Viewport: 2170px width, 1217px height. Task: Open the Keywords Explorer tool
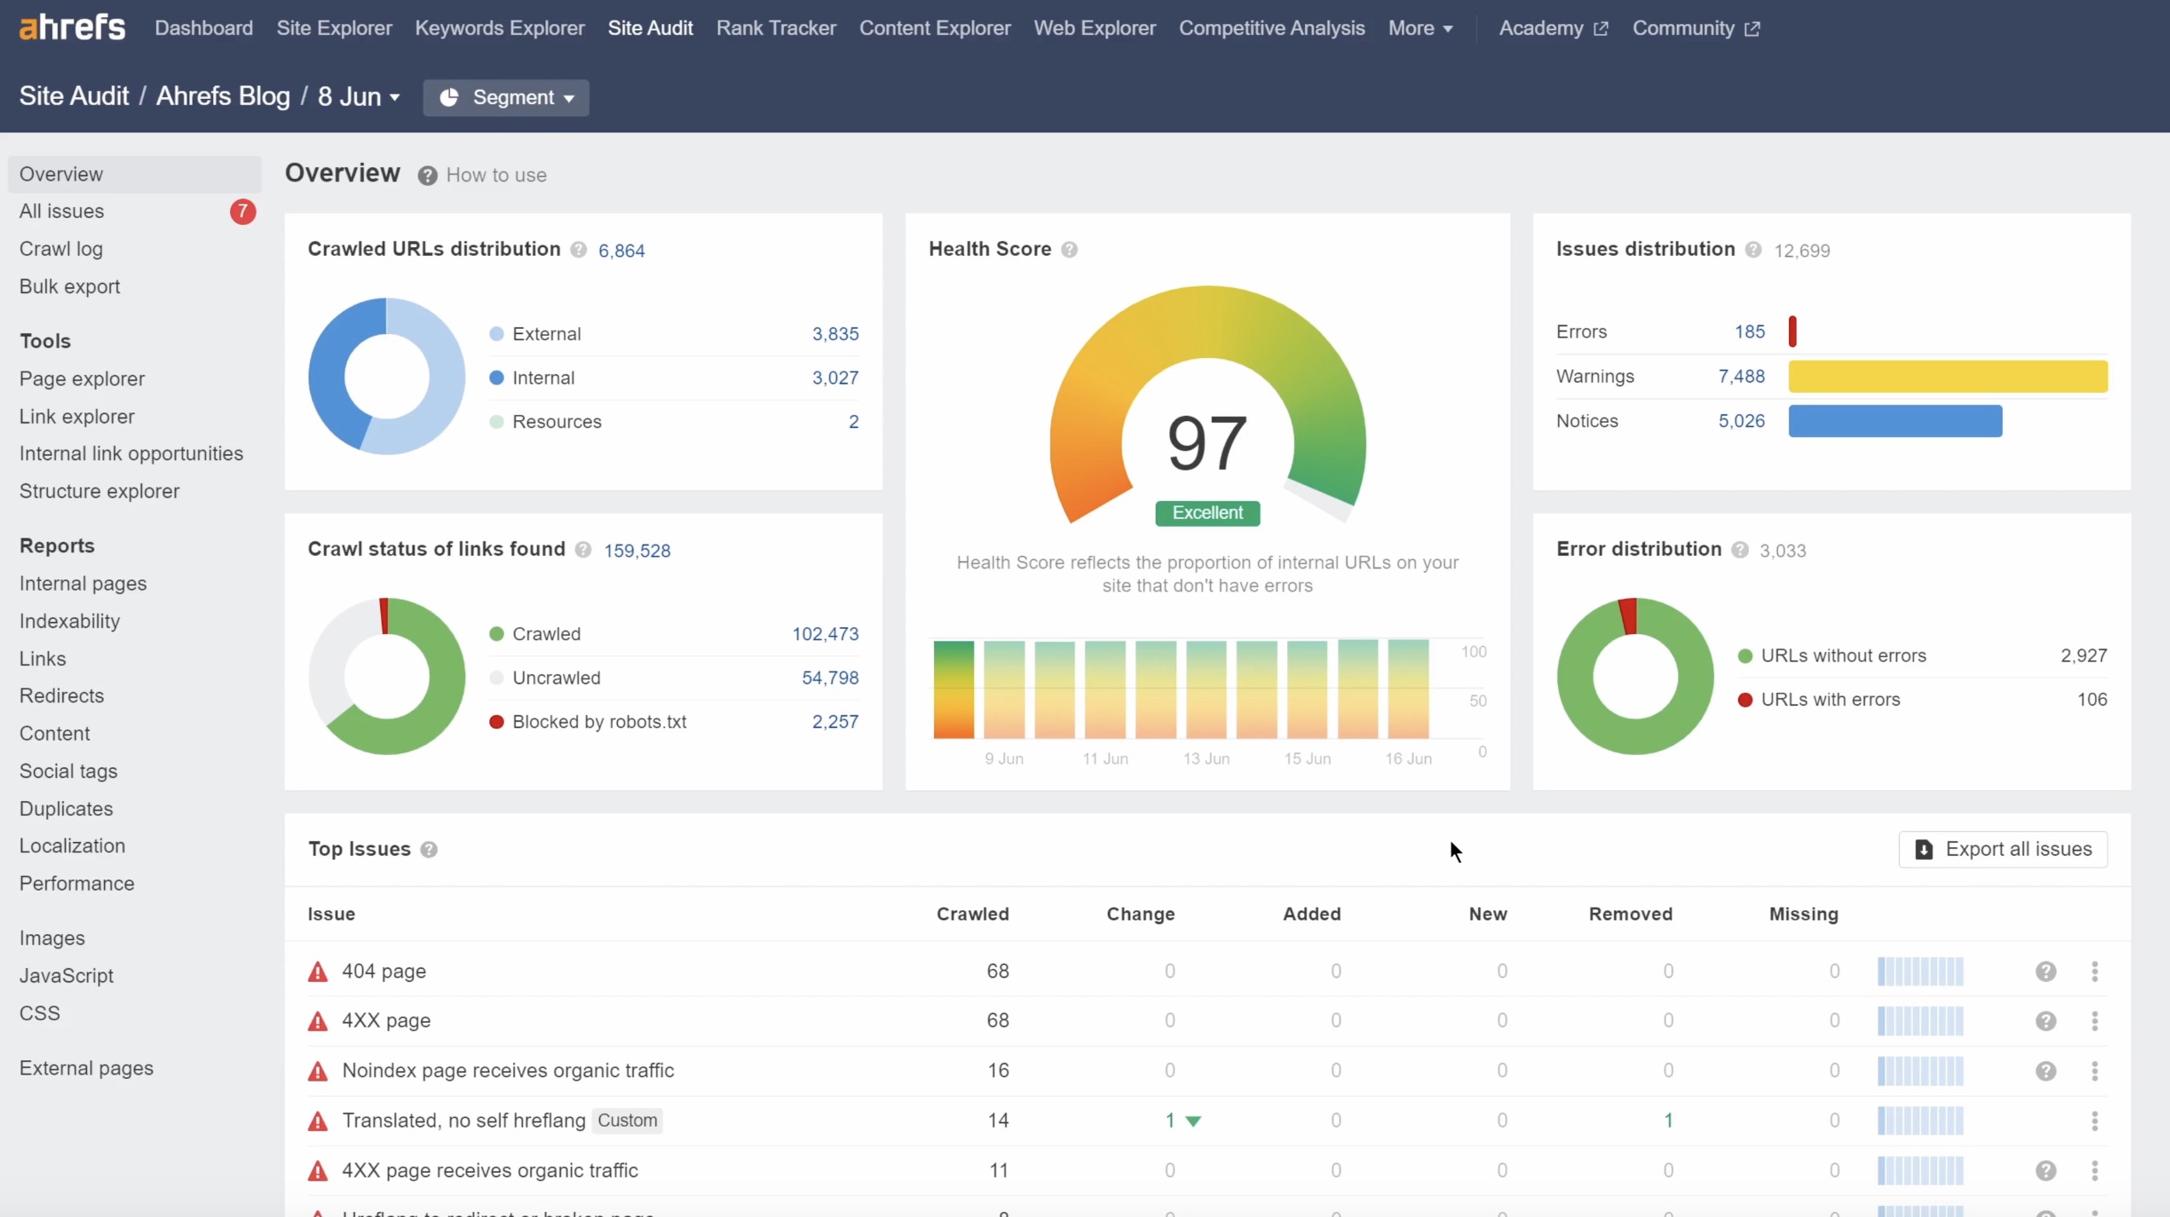[x=499, y=26]
